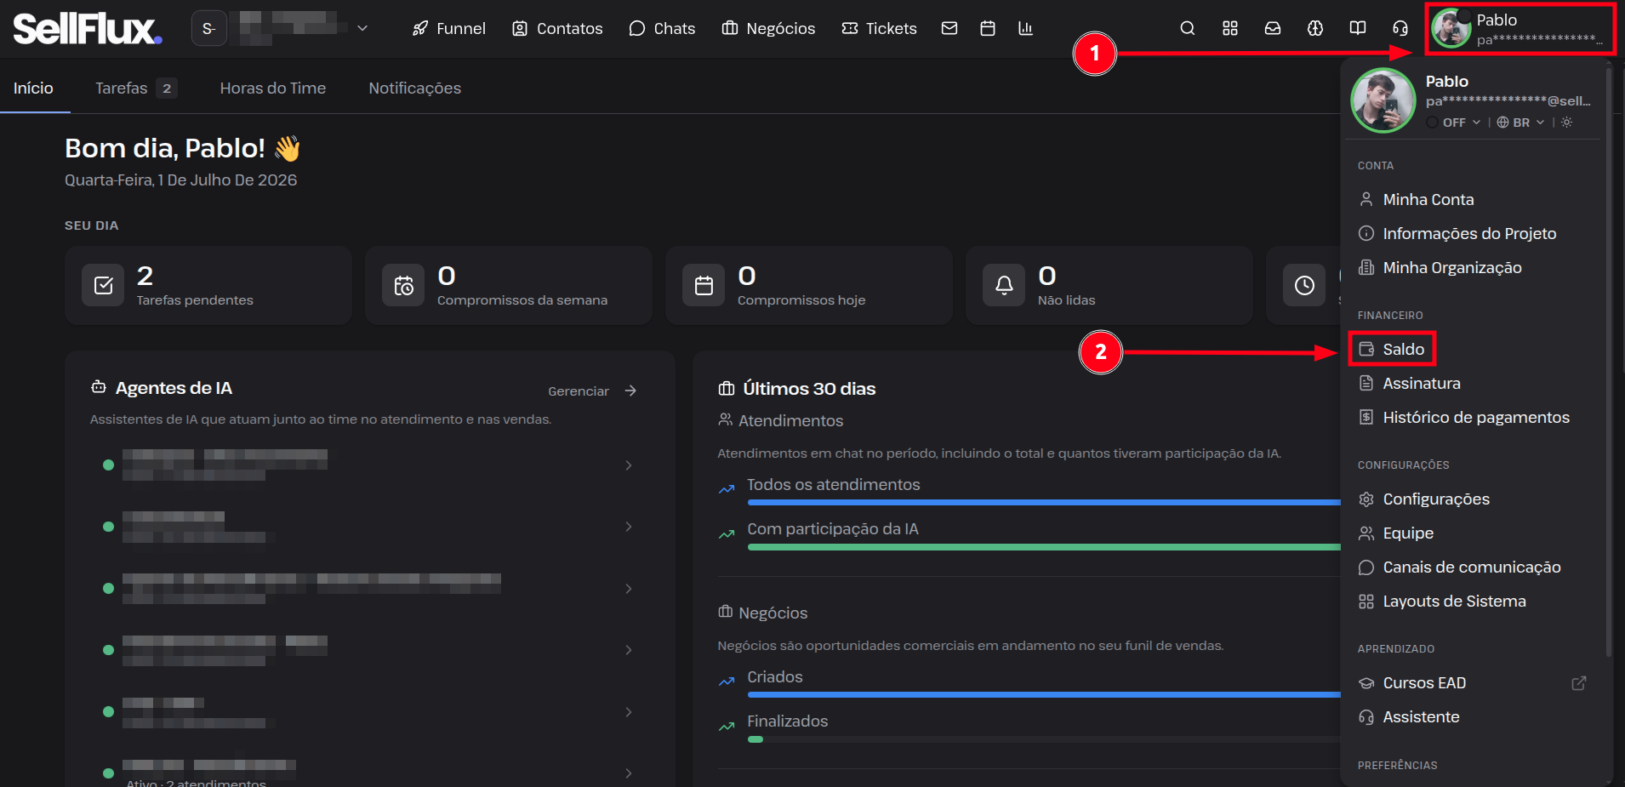The image size is (1625, 787).
Task: Open the Chats menu
Action: 662,29
